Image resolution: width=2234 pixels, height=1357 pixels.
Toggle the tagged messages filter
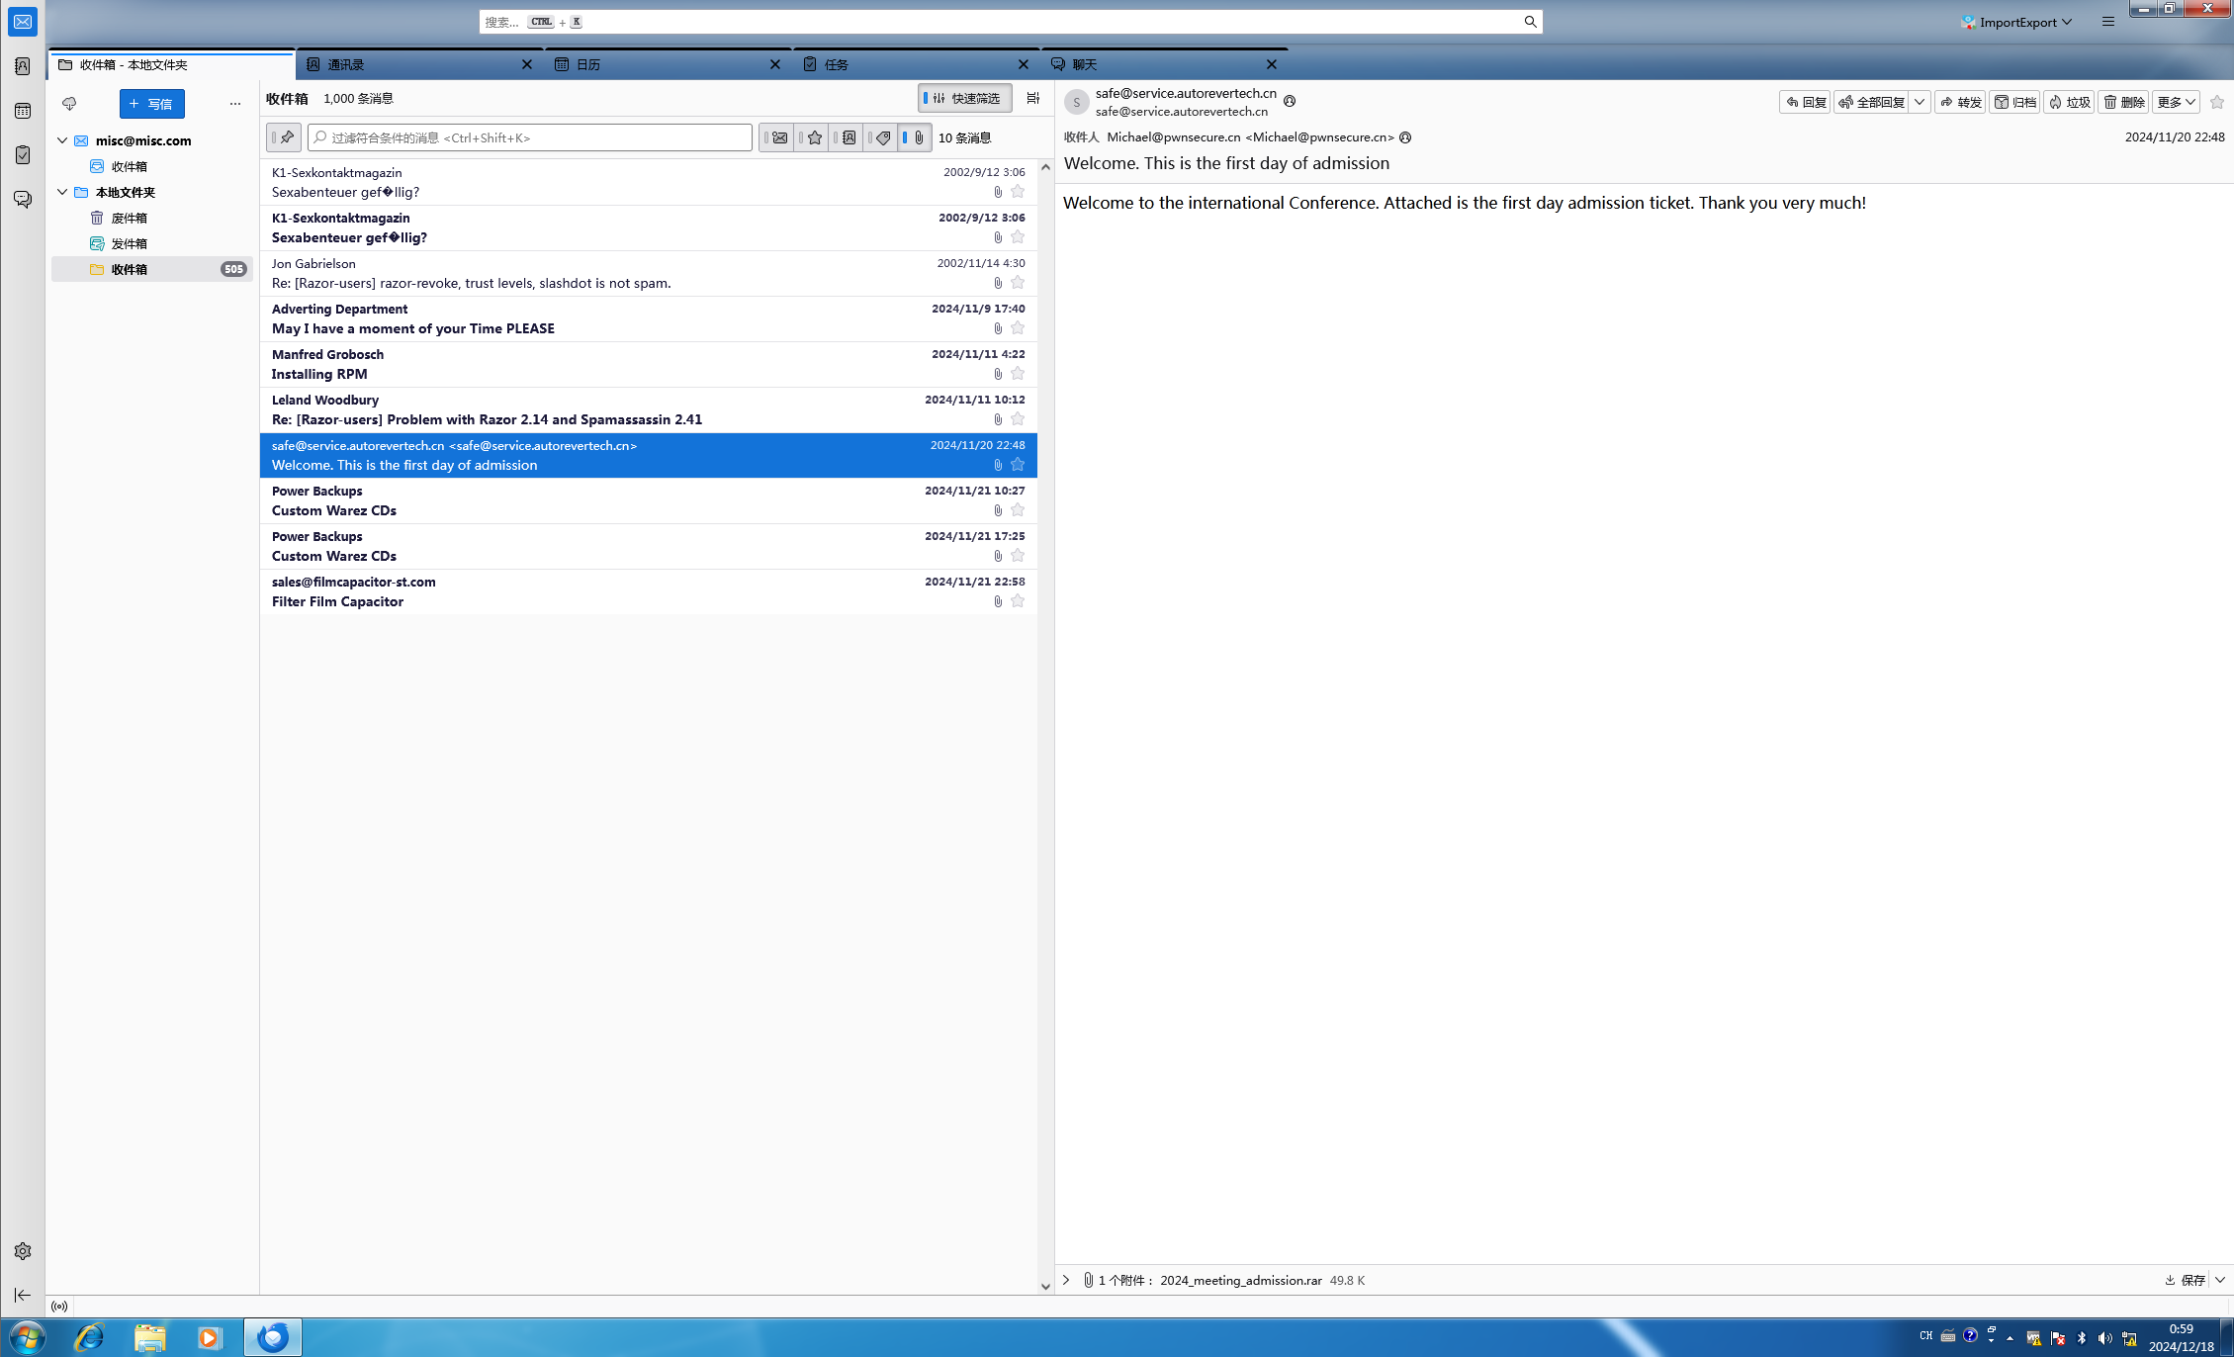(x=881, y=137)
